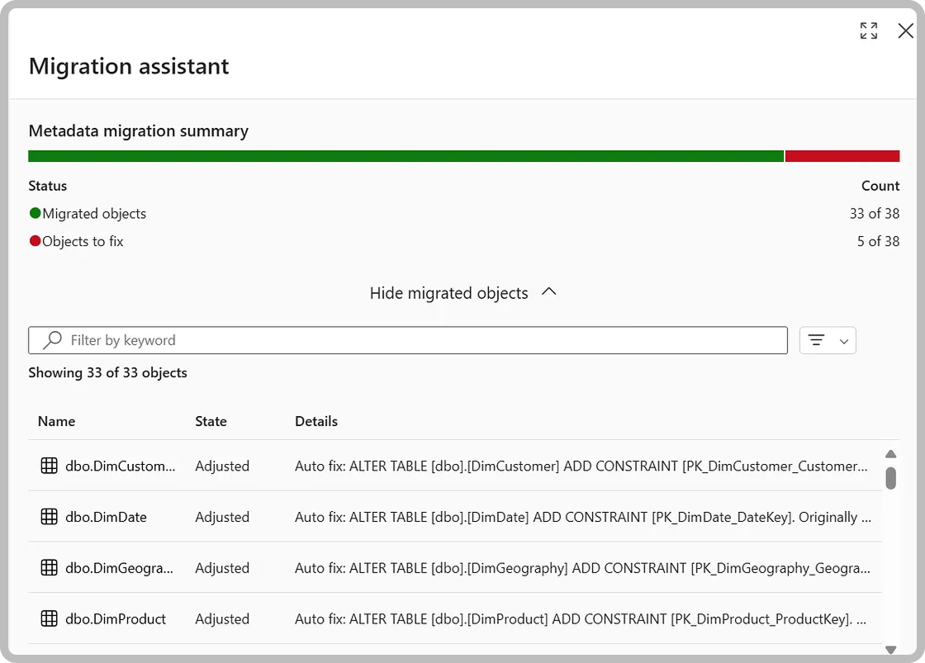This screenshot has height=663, width=925.
Task: Click the Showing 33 of 33 objects label
Action: 108,373
